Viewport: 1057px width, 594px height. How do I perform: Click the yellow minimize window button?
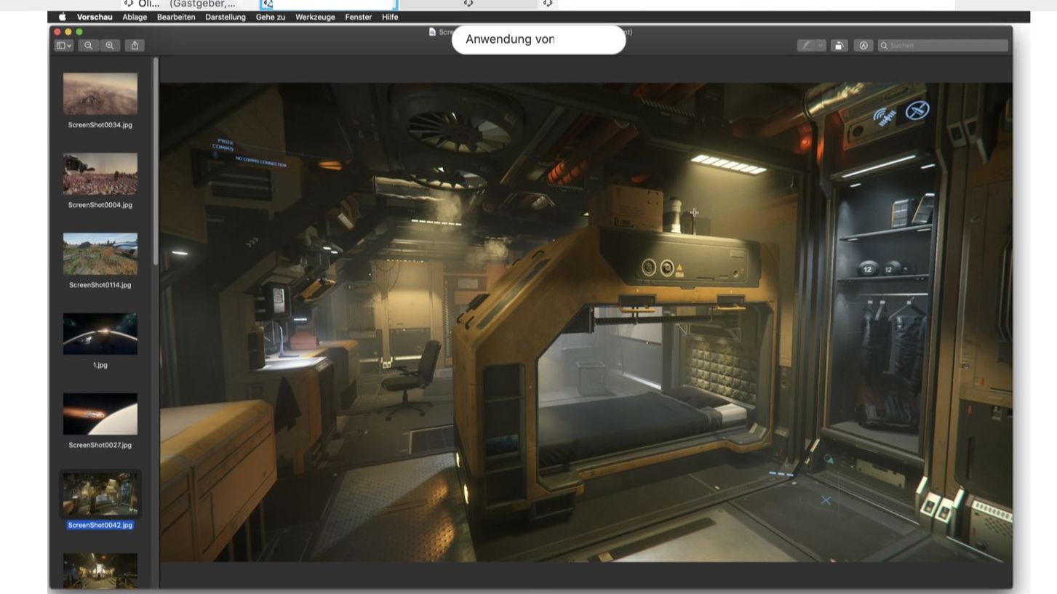tap(68, 32)
